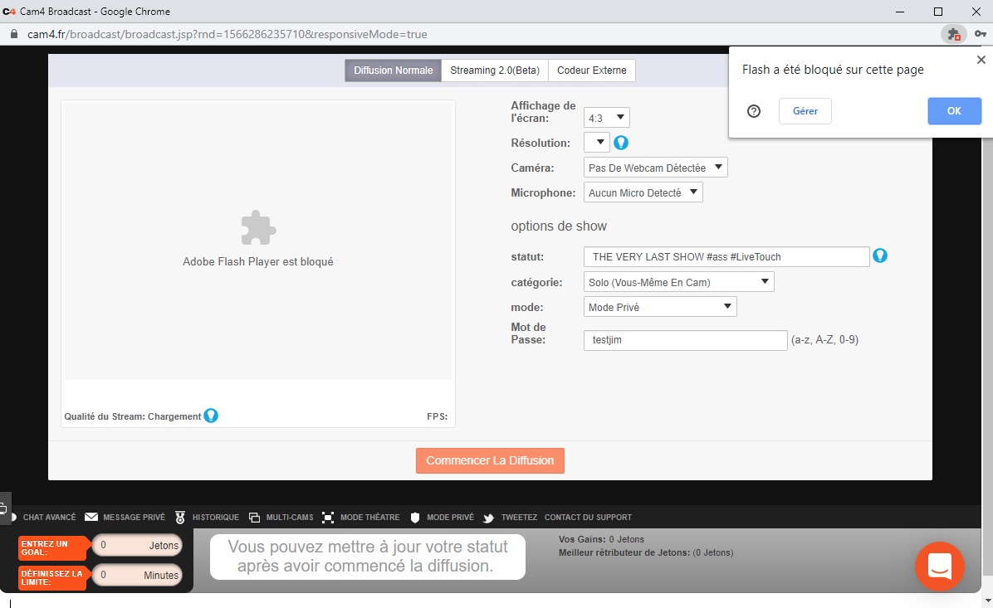Viewport: 993px width, 608px height.
Task: Click the key icon in the address bar
Action: 981,35
